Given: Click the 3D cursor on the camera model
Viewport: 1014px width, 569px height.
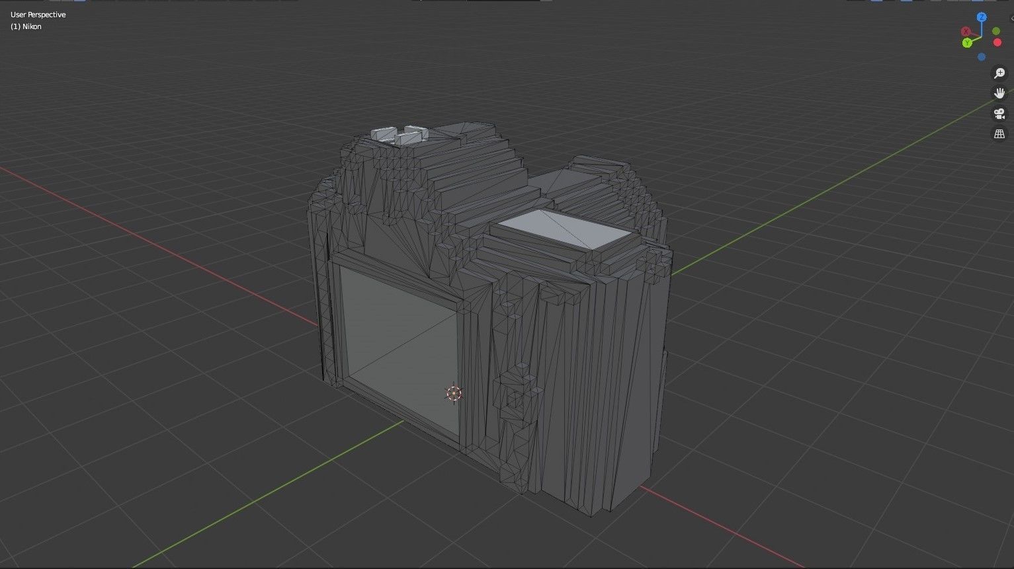Looking at the screenshot, I should [454, 393].
